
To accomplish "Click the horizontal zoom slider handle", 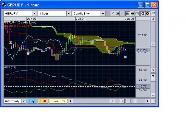I will pos(135,101).
